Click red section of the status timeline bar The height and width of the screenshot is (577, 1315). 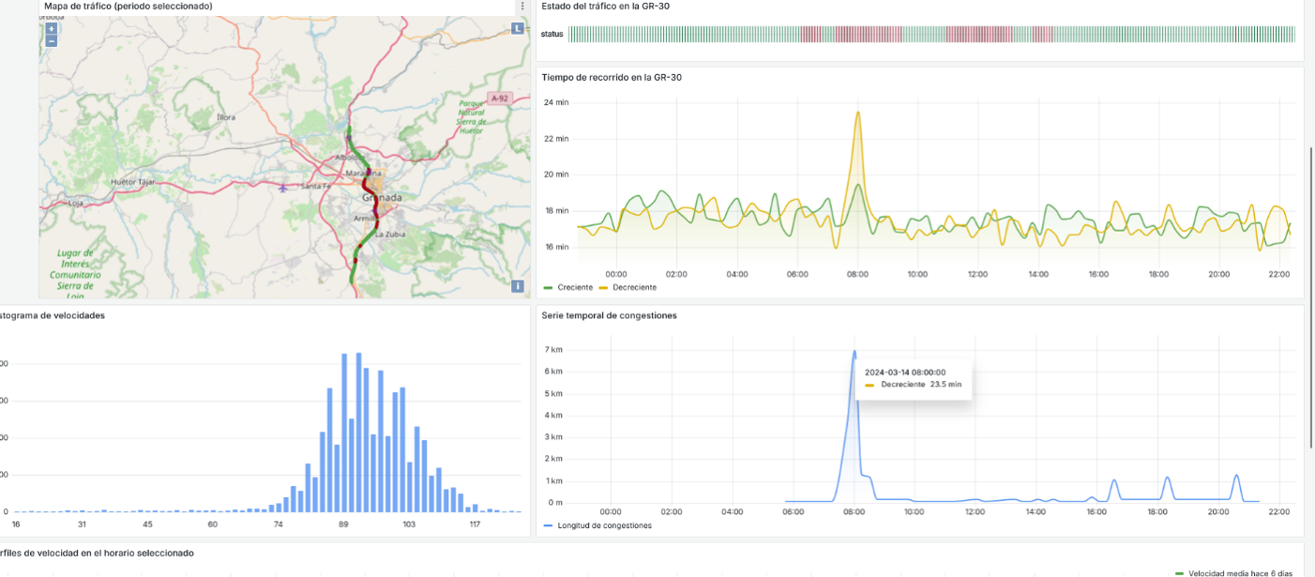pos(868,35)
